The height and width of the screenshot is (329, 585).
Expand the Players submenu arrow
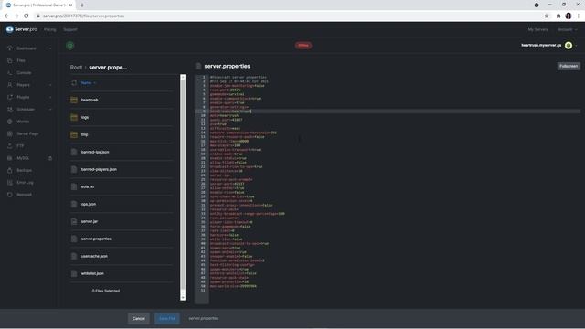[x=50, y=85]
